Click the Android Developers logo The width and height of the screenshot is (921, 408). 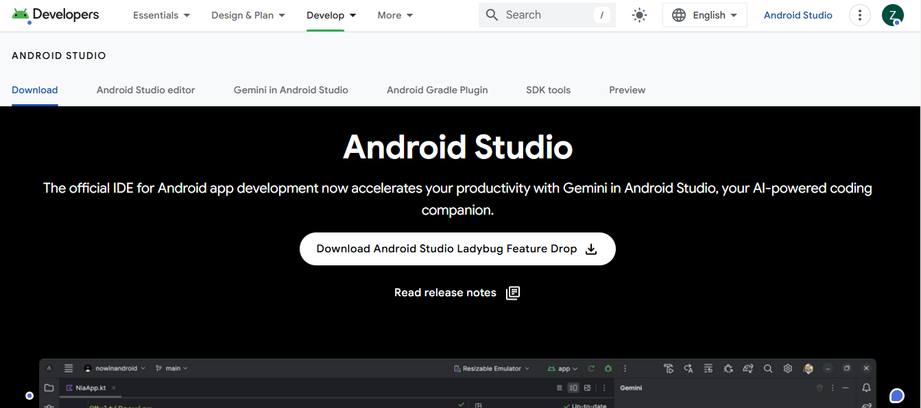(x=56, y=14)
